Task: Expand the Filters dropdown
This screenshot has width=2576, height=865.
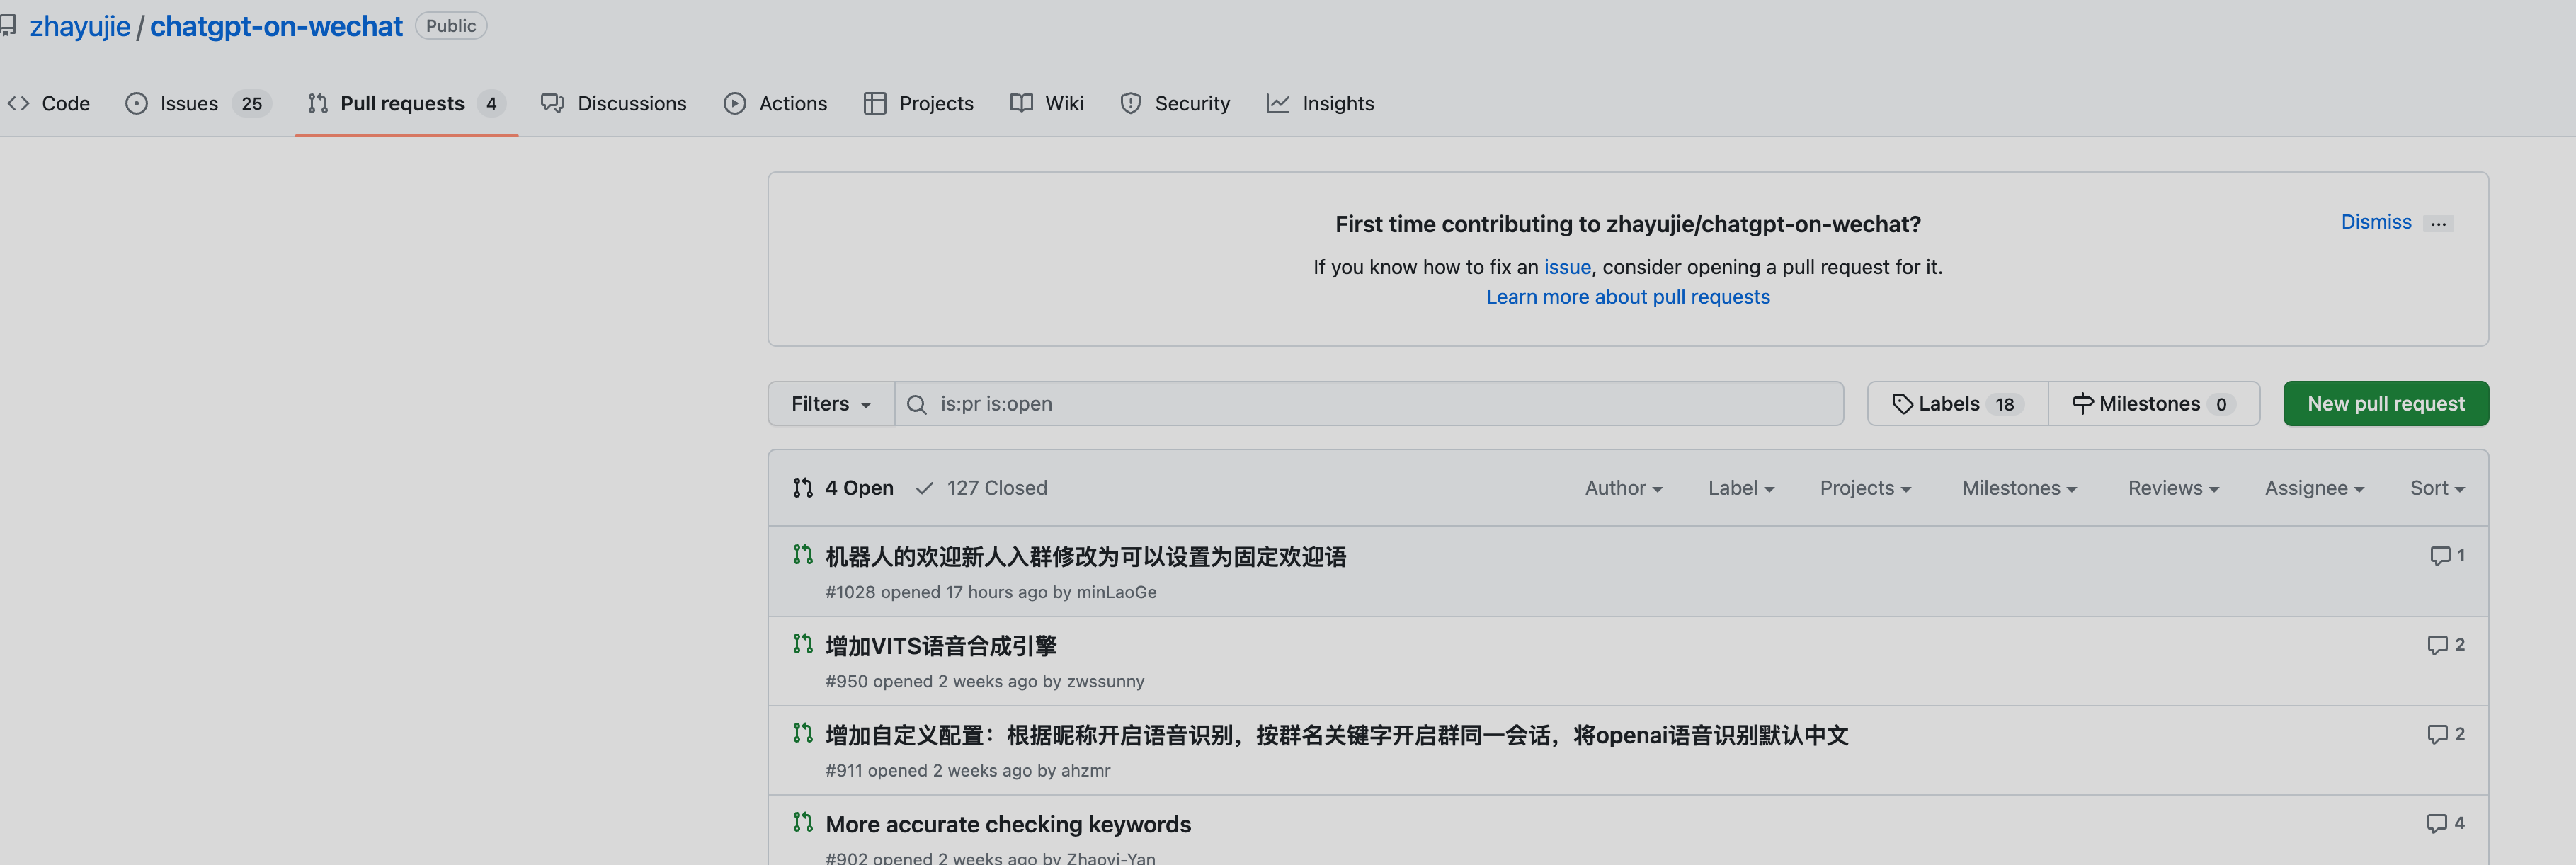Action: pos(830,403)
